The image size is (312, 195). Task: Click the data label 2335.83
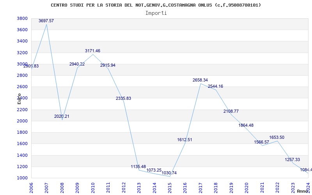(123, 98)
